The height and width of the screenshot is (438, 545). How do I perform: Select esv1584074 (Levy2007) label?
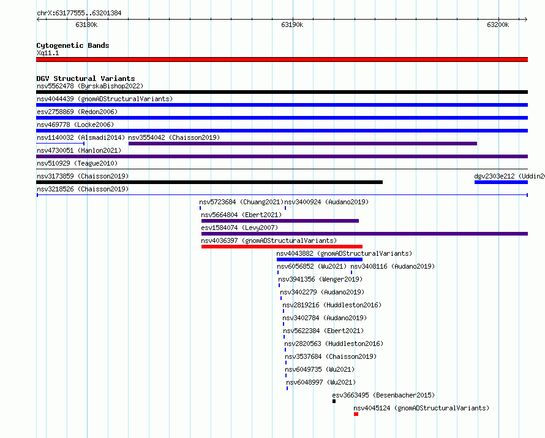click(240, 228)
